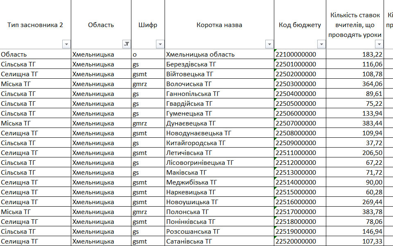Open filter for Кількість ставок вчителів column
This screenshot has height=246, width=393.
pos(379,44)
